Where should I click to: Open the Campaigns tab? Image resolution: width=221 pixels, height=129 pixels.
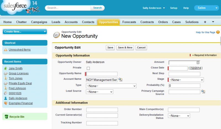39,22
